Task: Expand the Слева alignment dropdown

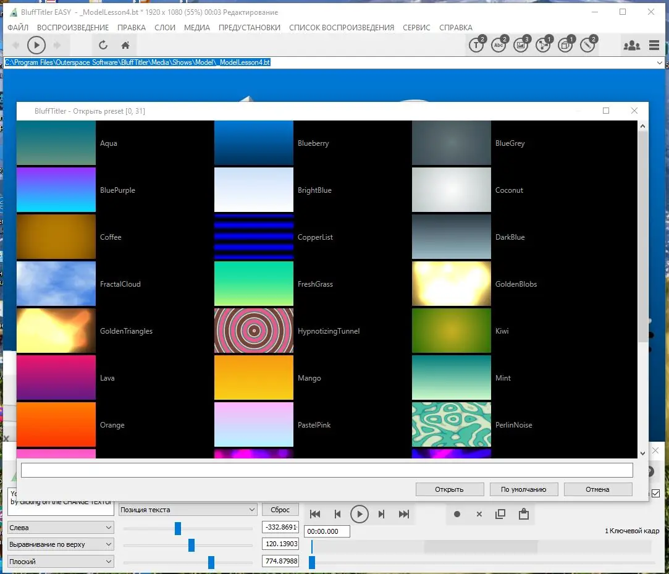Action: click(60, 527)
